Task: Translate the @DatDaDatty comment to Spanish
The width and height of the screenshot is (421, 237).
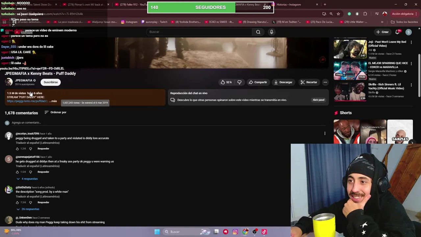Action: coord(37,197)
